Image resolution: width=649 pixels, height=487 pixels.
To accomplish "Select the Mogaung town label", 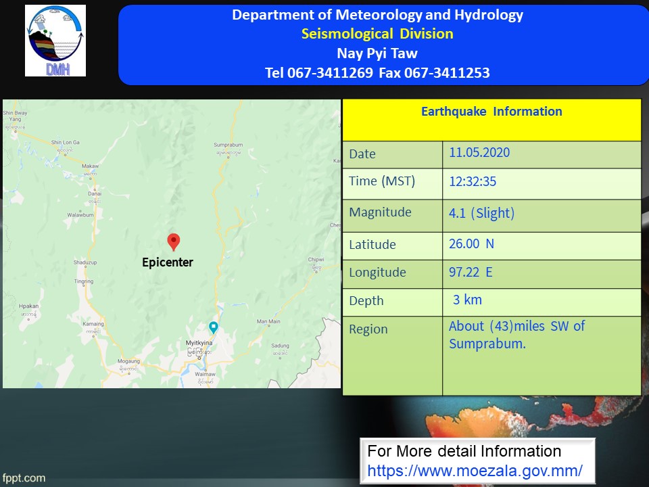I will [128, 361].
